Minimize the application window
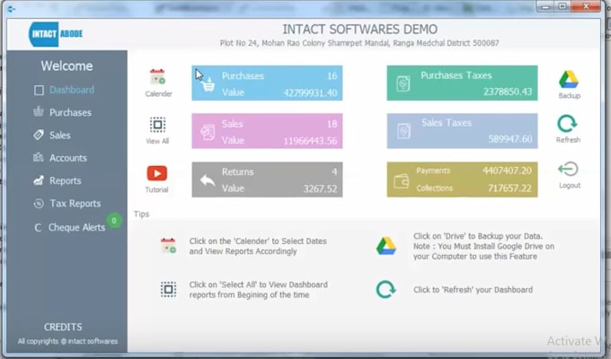Viewport: 611px width, 359px height. [x=545, y=6]
